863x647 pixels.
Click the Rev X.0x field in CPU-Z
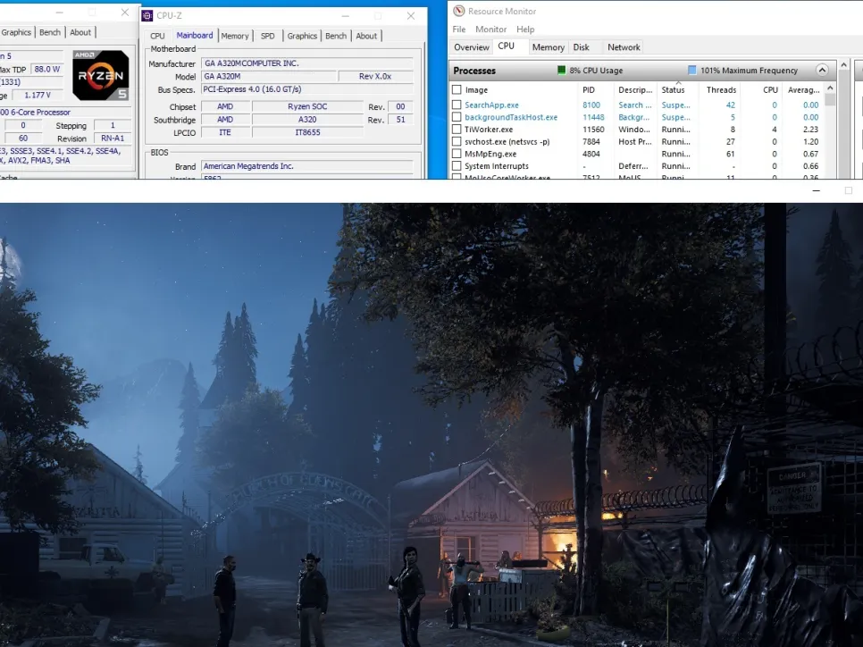(x=375, y=77)
